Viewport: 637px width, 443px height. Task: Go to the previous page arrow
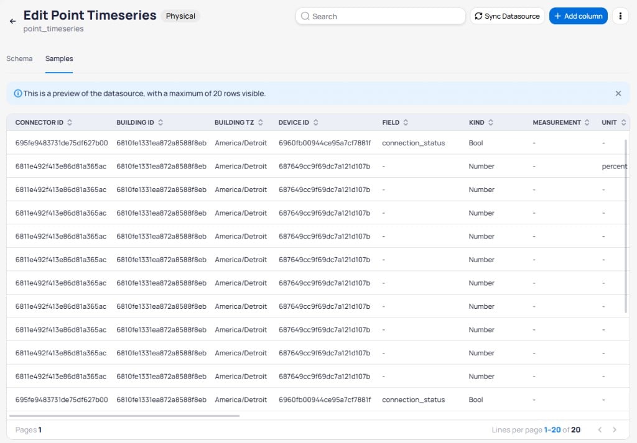coord(600,429)
